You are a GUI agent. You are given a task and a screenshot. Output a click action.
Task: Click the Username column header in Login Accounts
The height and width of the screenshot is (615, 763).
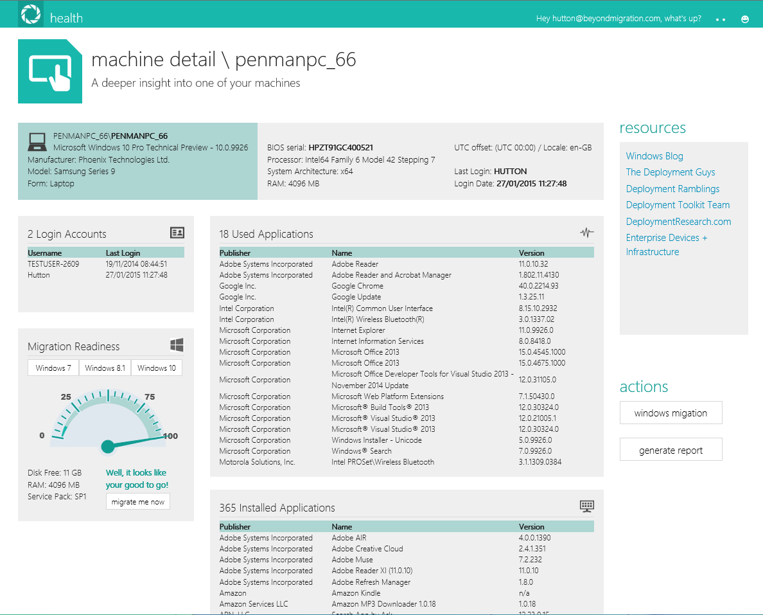tap(45, 253)
